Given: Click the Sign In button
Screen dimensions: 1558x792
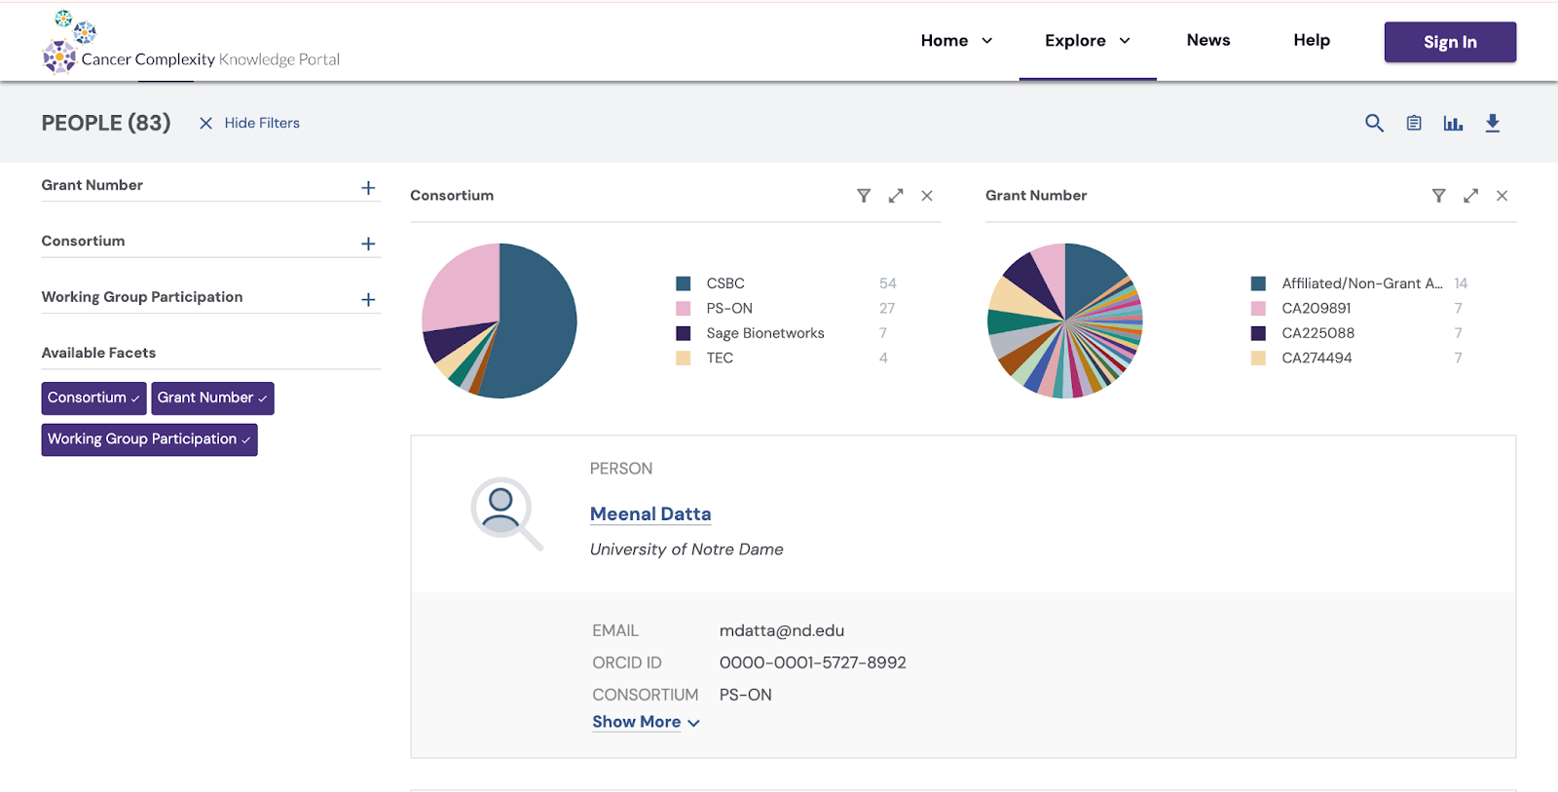Looking at the screenshot, I should pyautogui.click(x=1449, y=42).
